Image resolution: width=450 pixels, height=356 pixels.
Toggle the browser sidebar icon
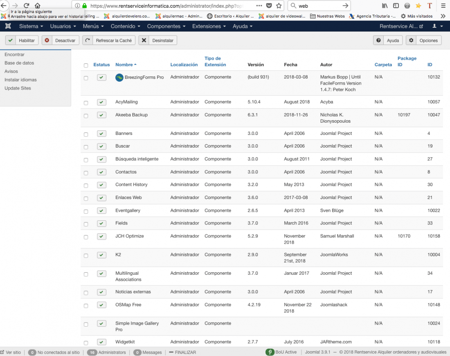(x=396, y=6)
